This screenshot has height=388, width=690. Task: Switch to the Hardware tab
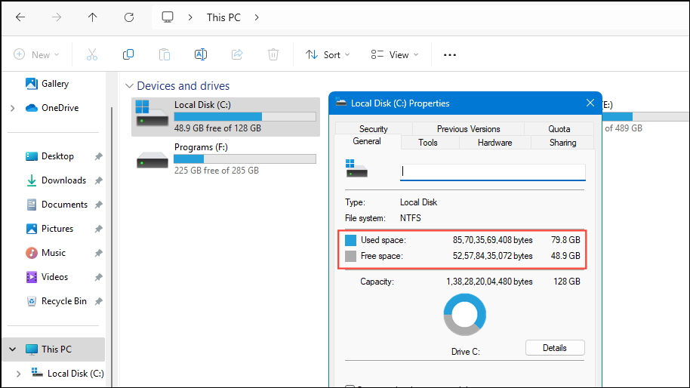coord(494,142)
